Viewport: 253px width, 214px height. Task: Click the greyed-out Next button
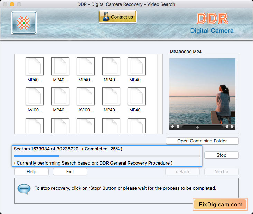[221, 171]
